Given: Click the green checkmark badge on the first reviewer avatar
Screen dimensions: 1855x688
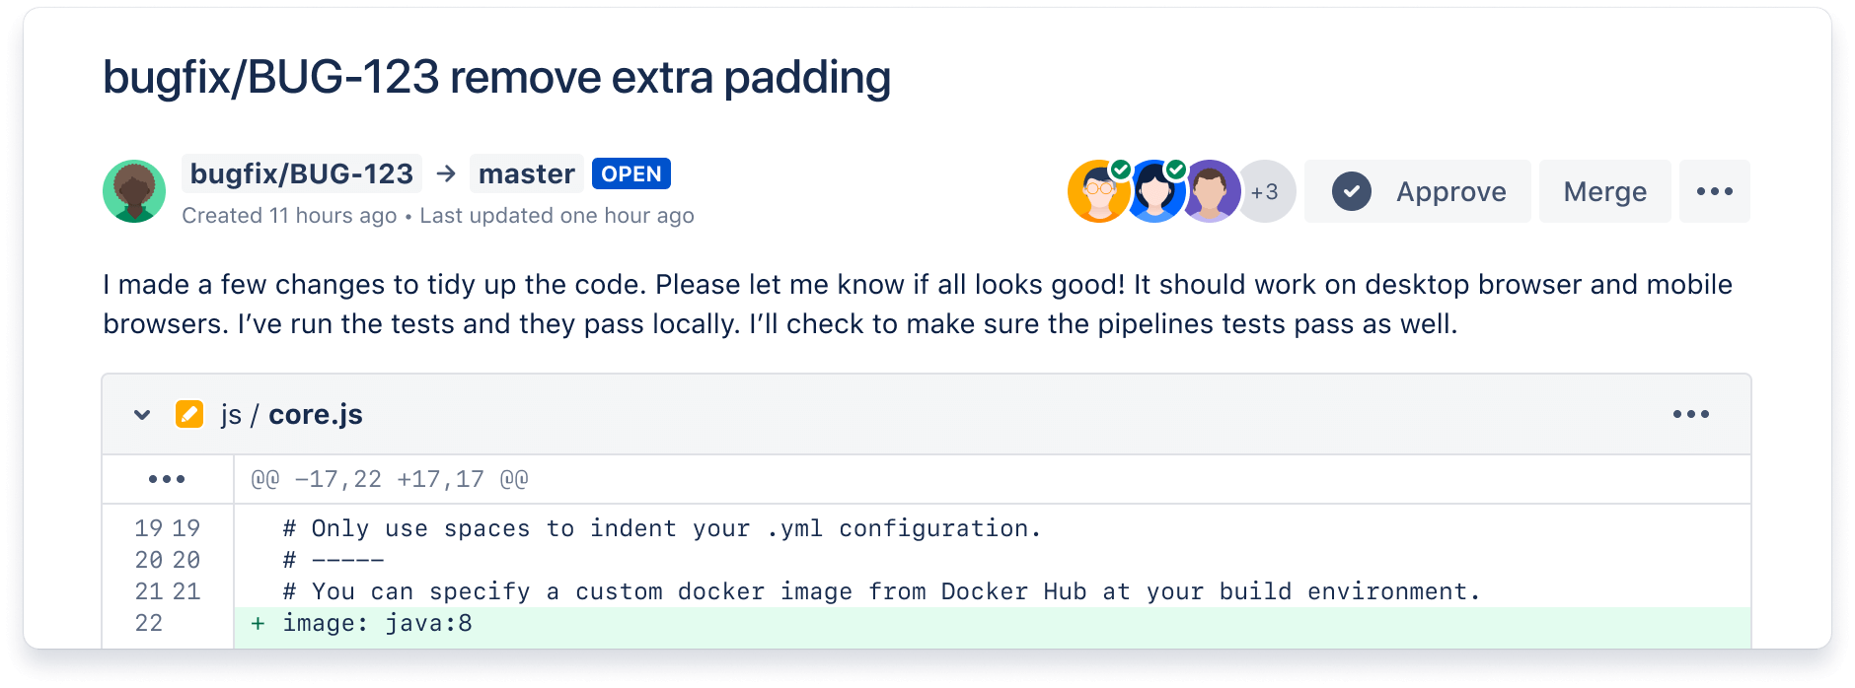Looking at the screenshot, I should click(x=1121, y=170).
